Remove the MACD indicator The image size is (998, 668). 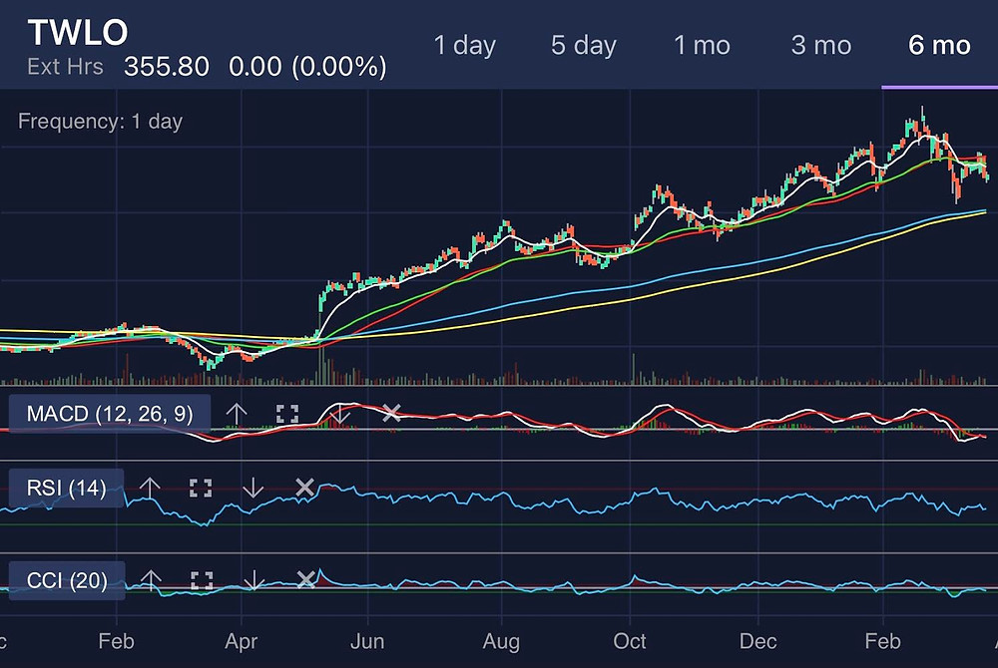391,414
